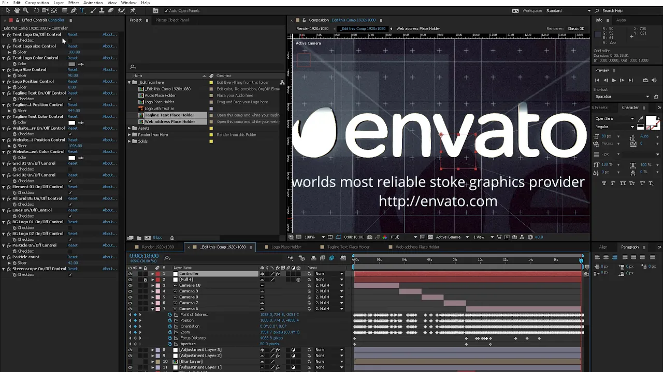Toggle Stereoscope On/Off Control checkbox
Screen dimensions: 663x372
(x=70, y=274)
